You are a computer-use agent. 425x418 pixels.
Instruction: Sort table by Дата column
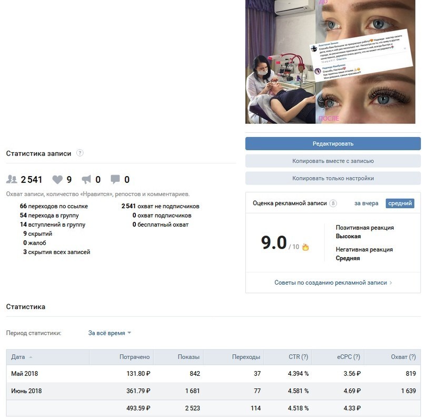[x=48, y=357]
